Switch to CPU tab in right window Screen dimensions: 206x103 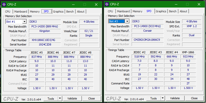point(110,11)
